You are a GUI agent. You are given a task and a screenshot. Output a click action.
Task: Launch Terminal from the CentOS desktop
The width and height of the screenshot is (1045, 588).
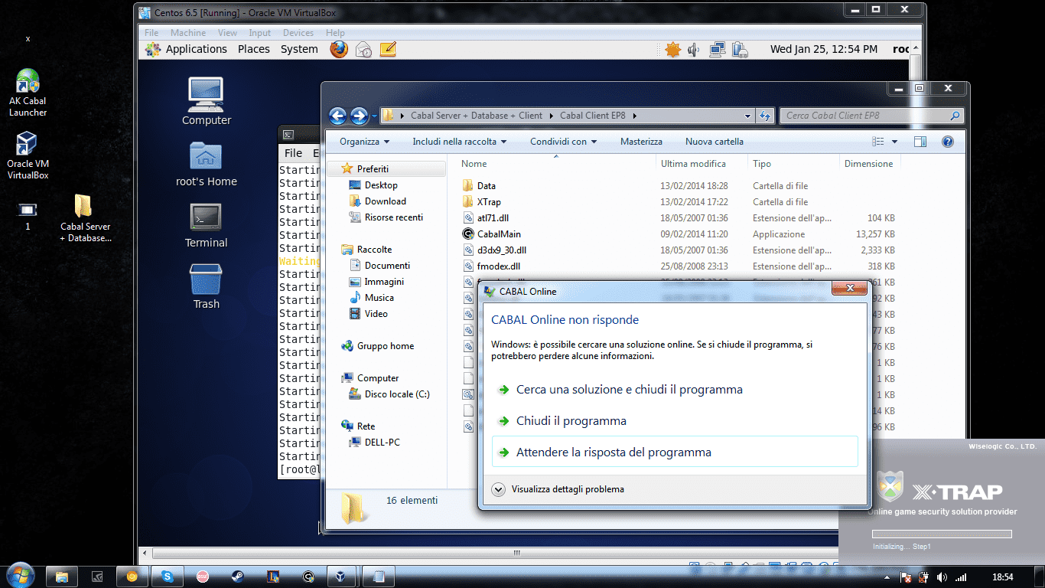(x=206, y=225)
